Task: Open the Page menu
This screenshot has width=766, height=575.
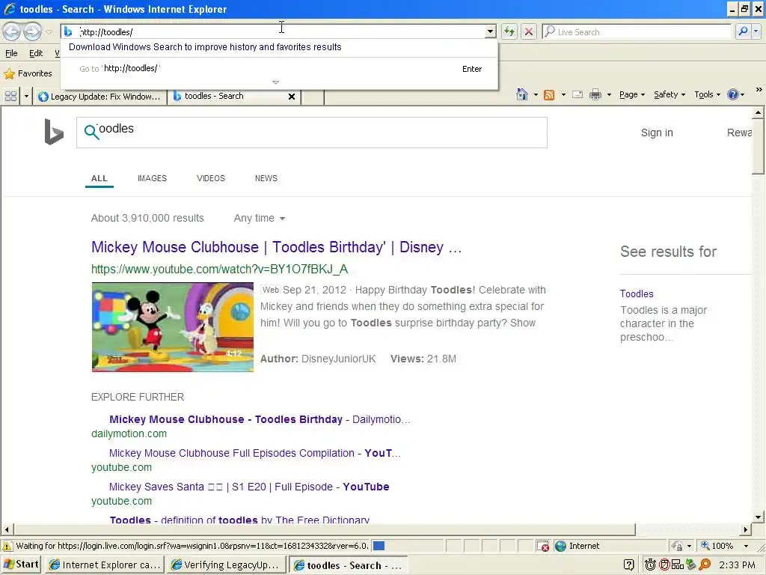Action: [631, 95]
